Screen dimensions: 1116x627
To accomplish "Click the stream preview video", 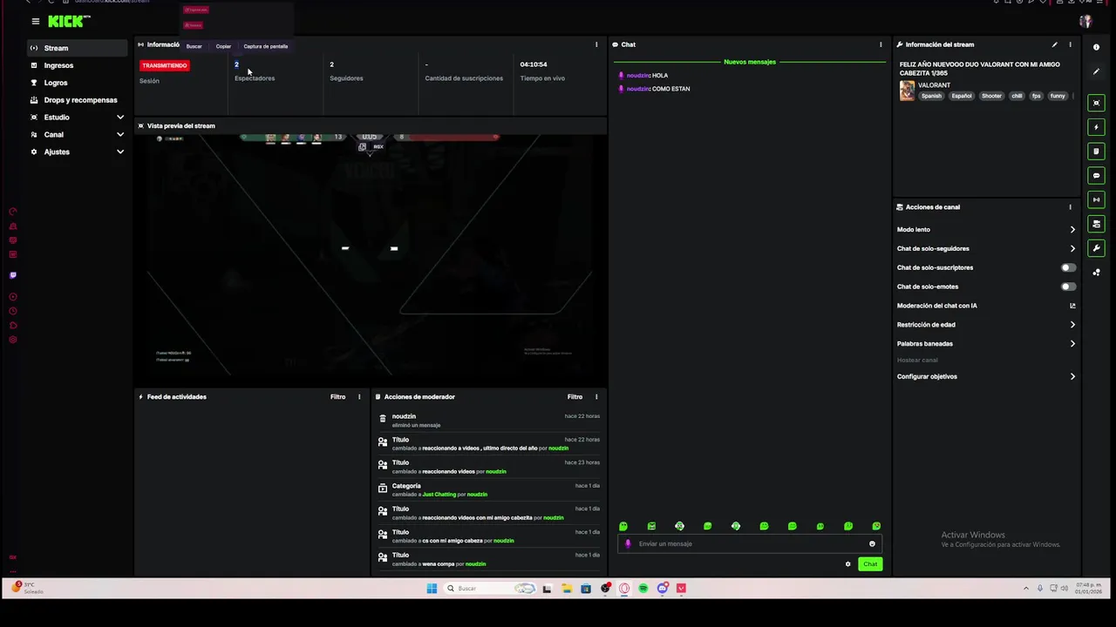I will [x=371, y=255].
